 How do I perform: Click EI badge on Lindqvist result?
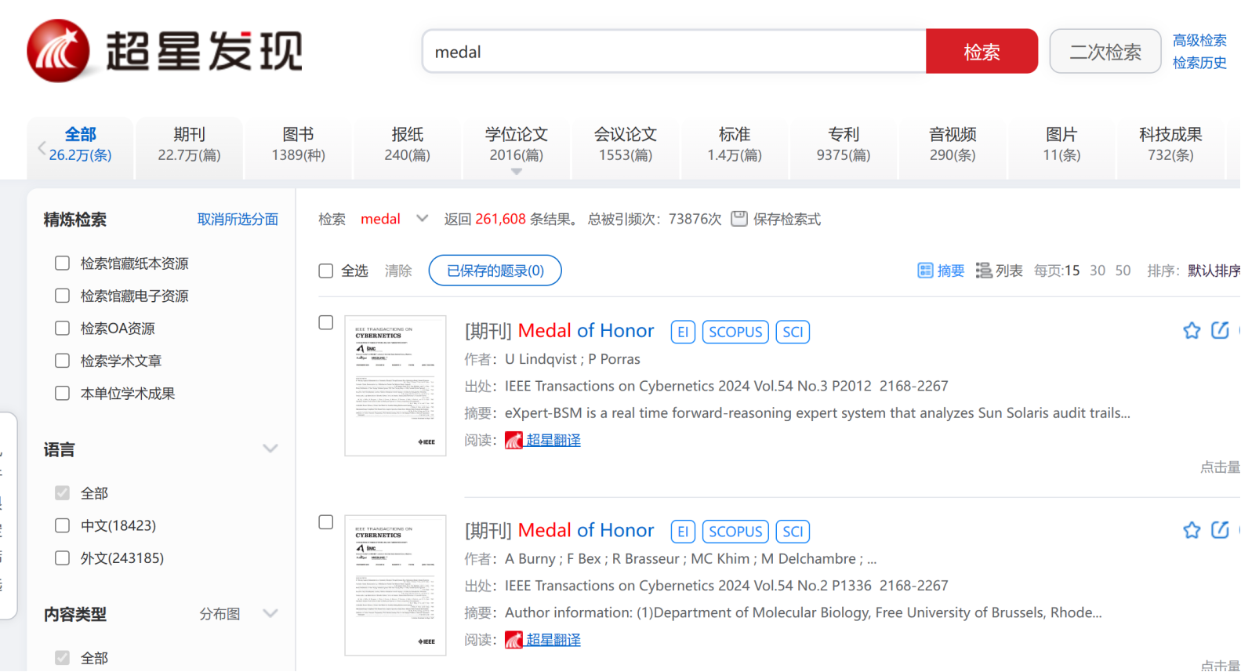point(683,332)
